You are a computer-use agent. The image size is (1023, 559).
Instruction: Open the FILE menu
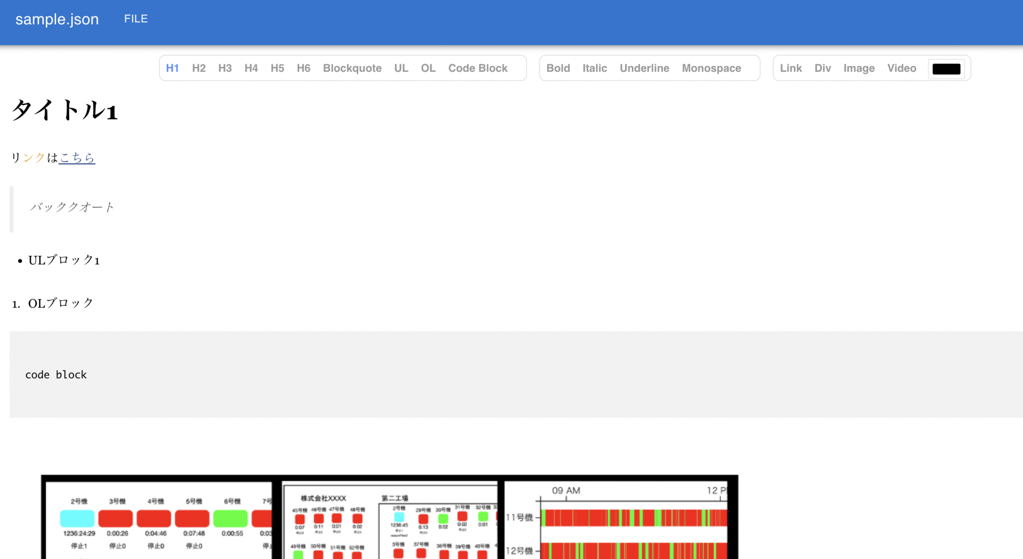pos(135,18)
